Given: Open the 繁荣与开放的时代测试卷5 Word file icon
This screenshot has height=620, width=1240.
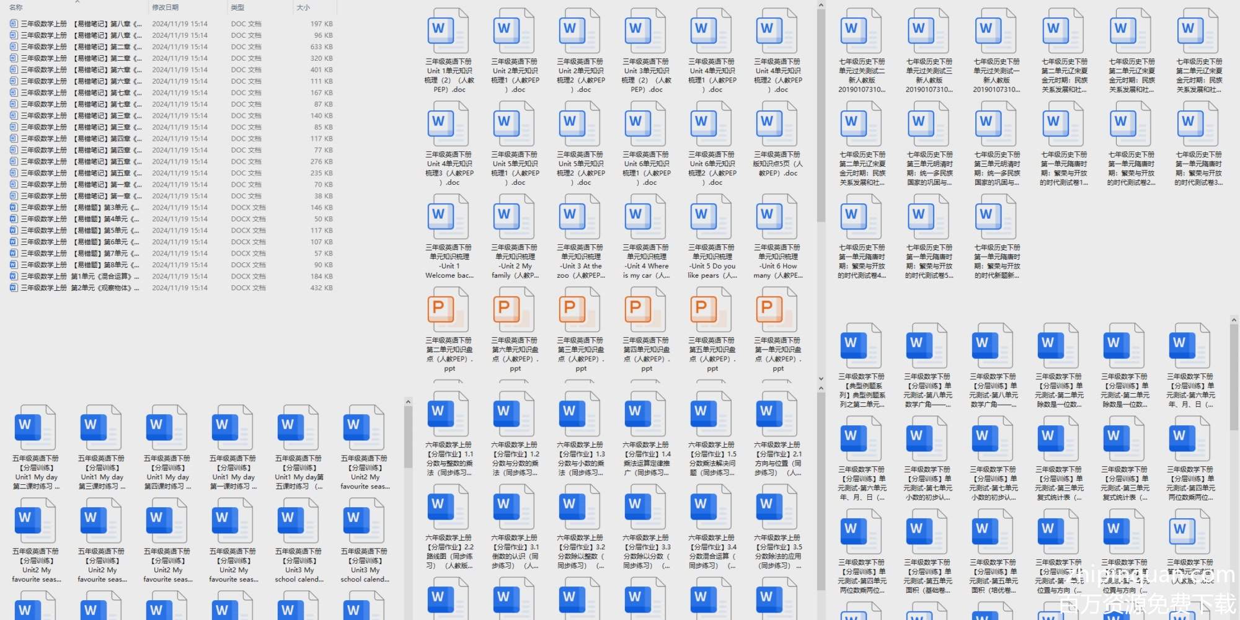Looking at the screenshot, I should 929,217.
